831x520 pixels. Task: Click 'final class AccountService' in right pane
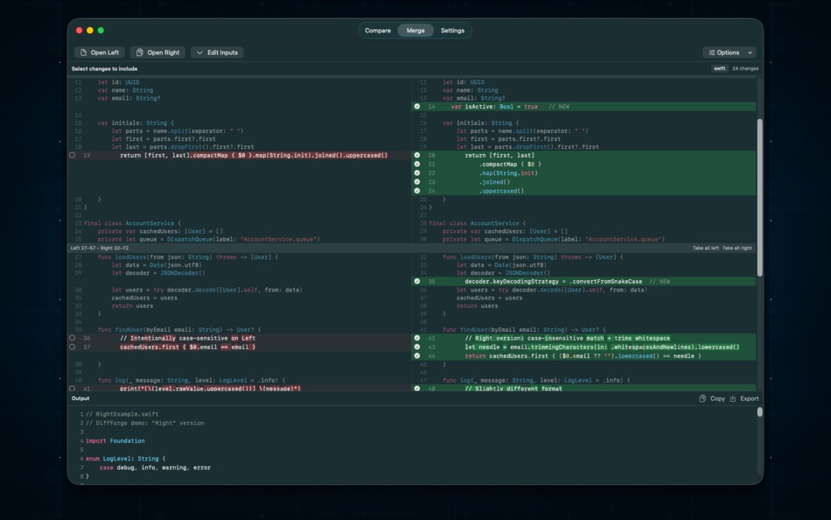tap(477, 223)
